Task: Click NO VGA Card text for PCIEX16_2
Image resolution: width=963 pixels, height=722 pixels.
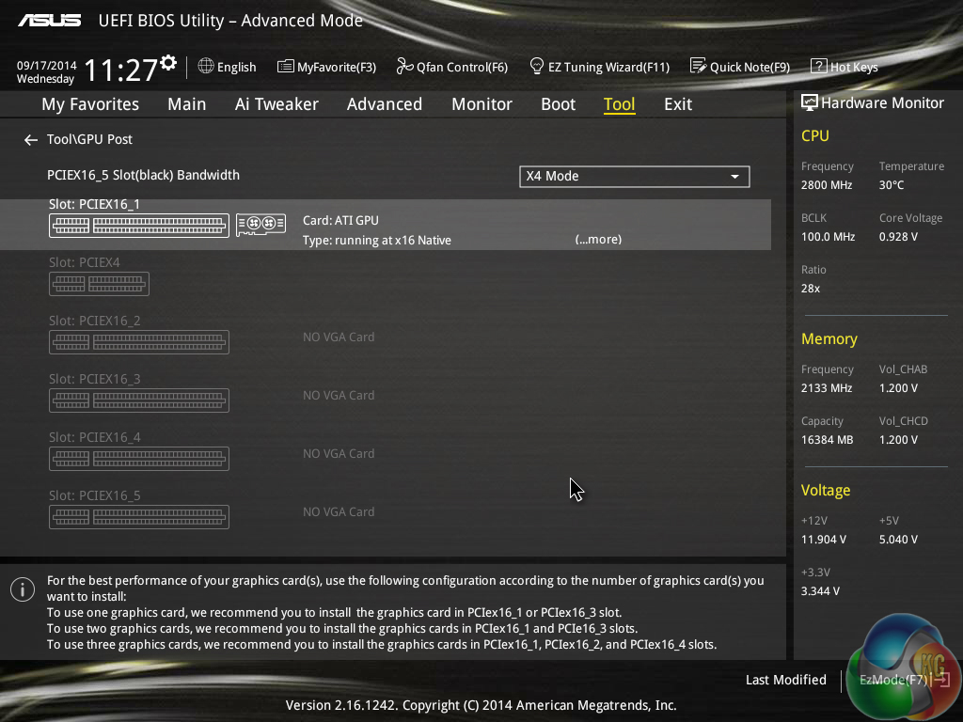Action: (x=339, y=337)
